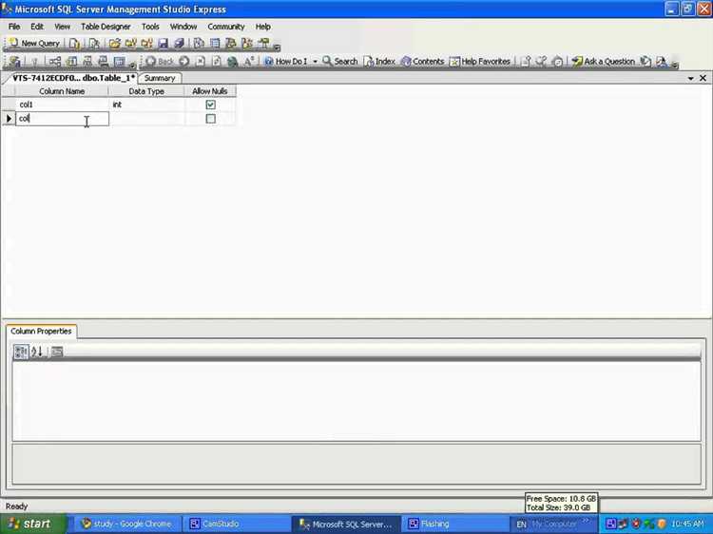The image size is (713, 534).
Task: Click the Windows start button
Action: (x=33, y=524)
